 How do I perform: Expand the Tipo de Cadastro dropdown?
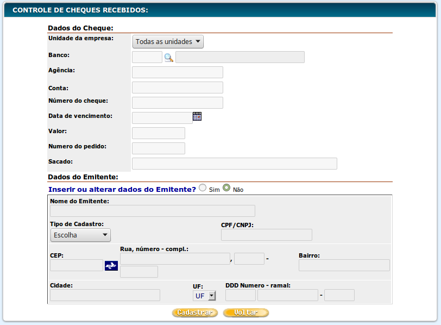click(80, 235)
